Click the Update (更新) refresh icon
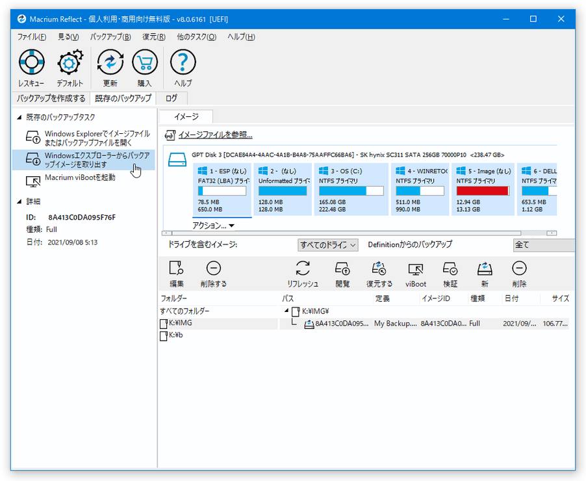Viewport: 586px width, 481px height. pos(110,62)
